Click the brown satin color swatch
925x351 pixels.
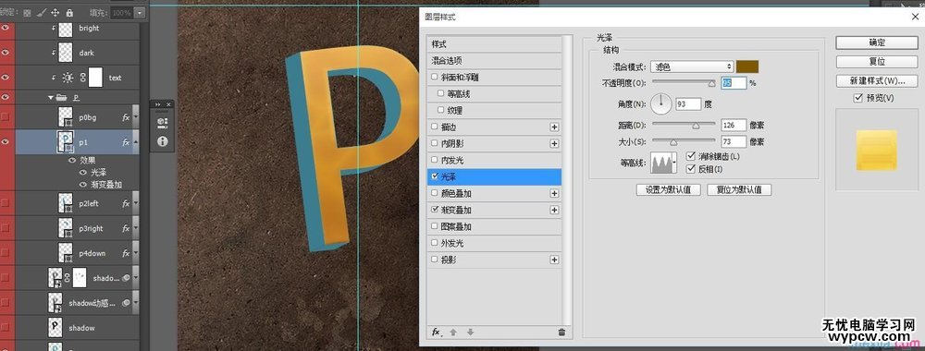point(747,67)
